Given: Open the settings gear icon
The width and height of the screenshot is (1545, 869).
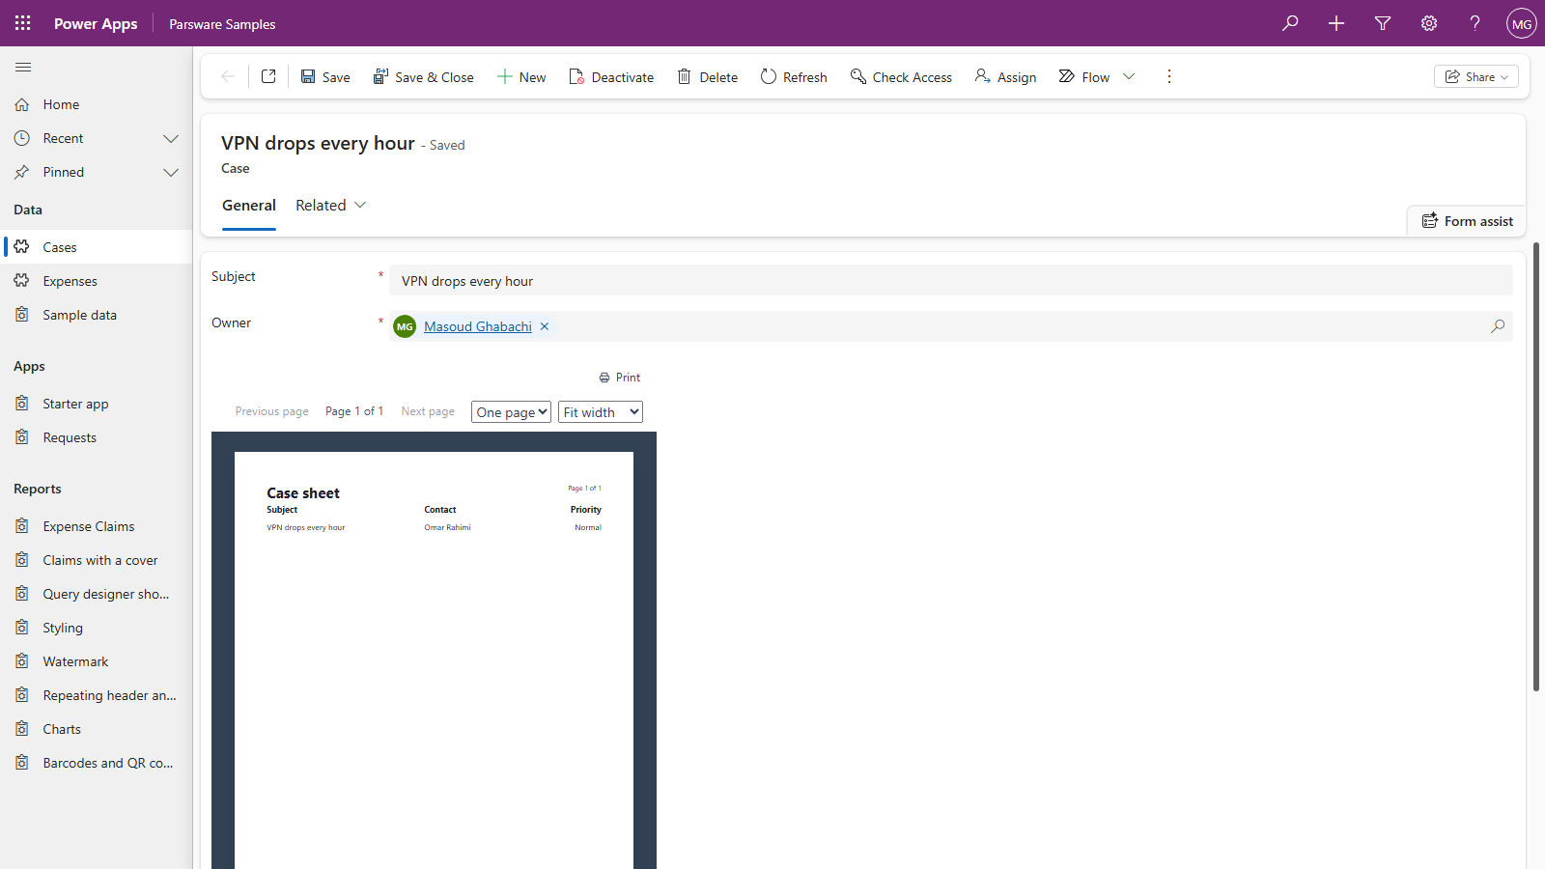Looking at the screenshot, I should pos(1429,23).
